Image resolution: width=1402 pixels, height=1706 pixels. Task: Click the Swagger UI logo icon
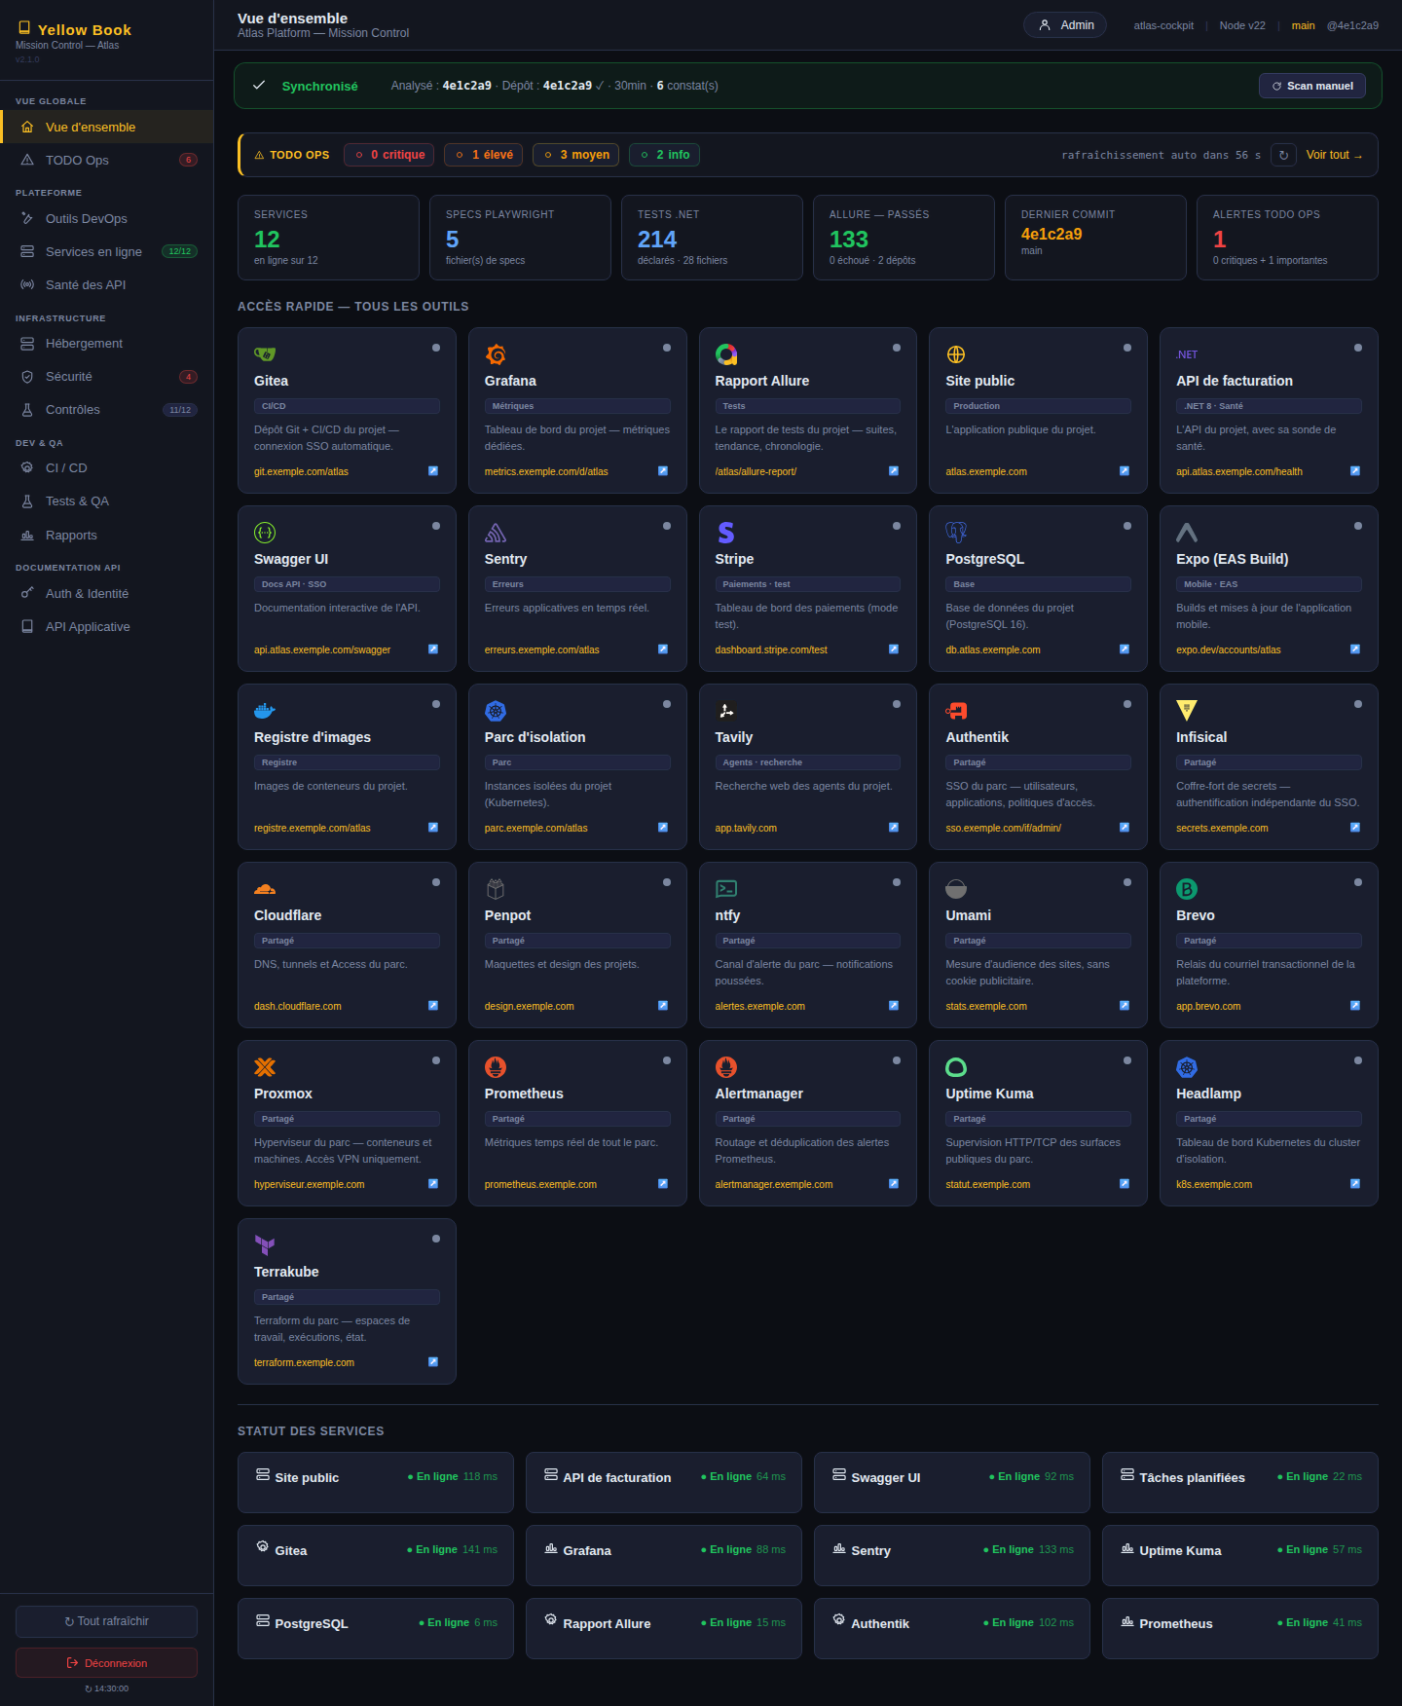coord(265,533)
